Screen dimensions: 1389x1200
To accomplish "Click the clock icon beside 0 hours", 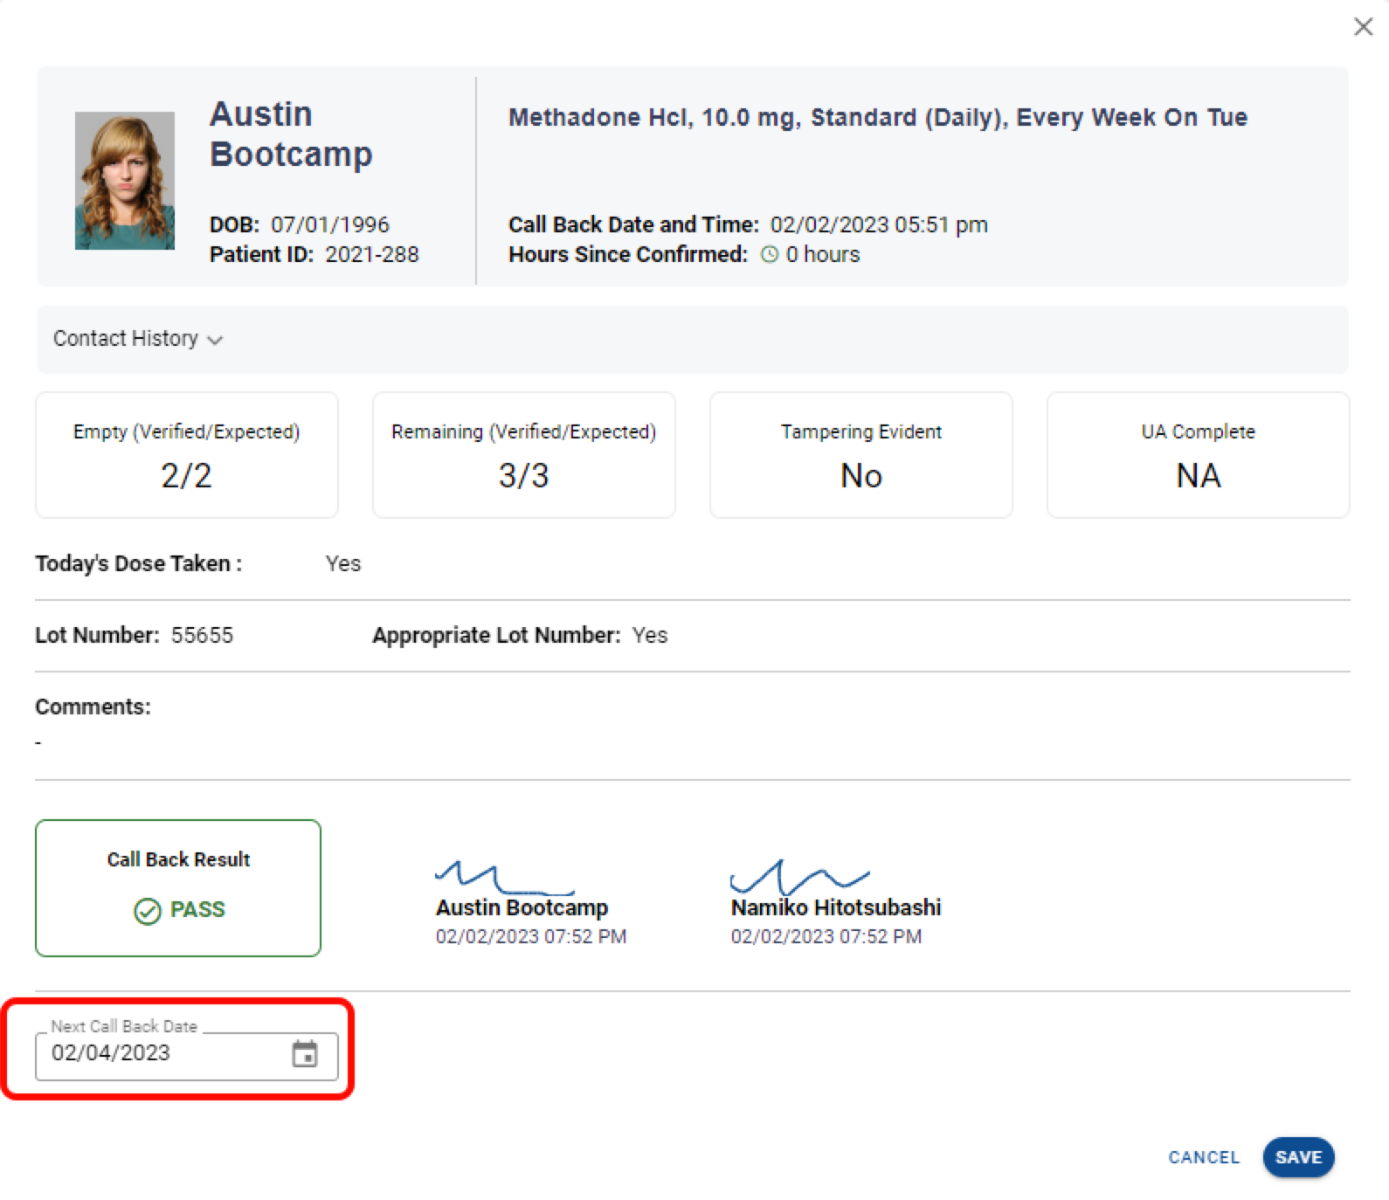I will click(x=770, y=255).
